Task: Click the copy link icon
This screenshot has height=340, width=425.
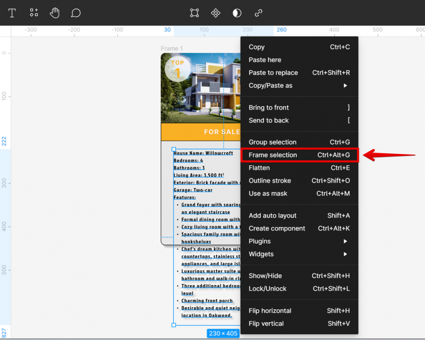Action: (258, 13)
